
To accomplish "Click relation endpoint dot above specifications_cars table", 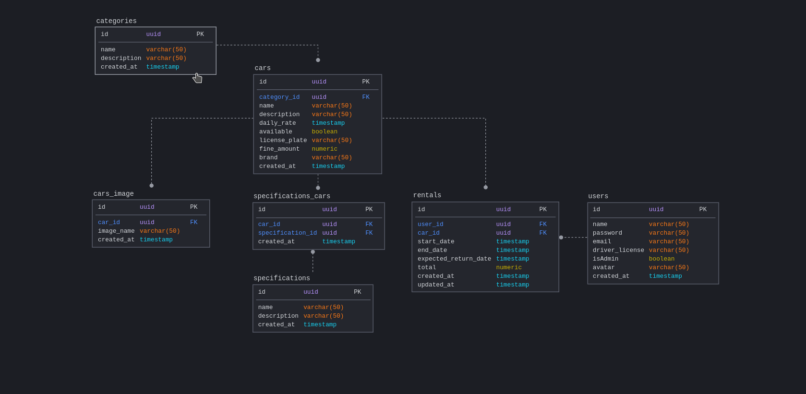I will pyautogui.click(x=318, y=188).
